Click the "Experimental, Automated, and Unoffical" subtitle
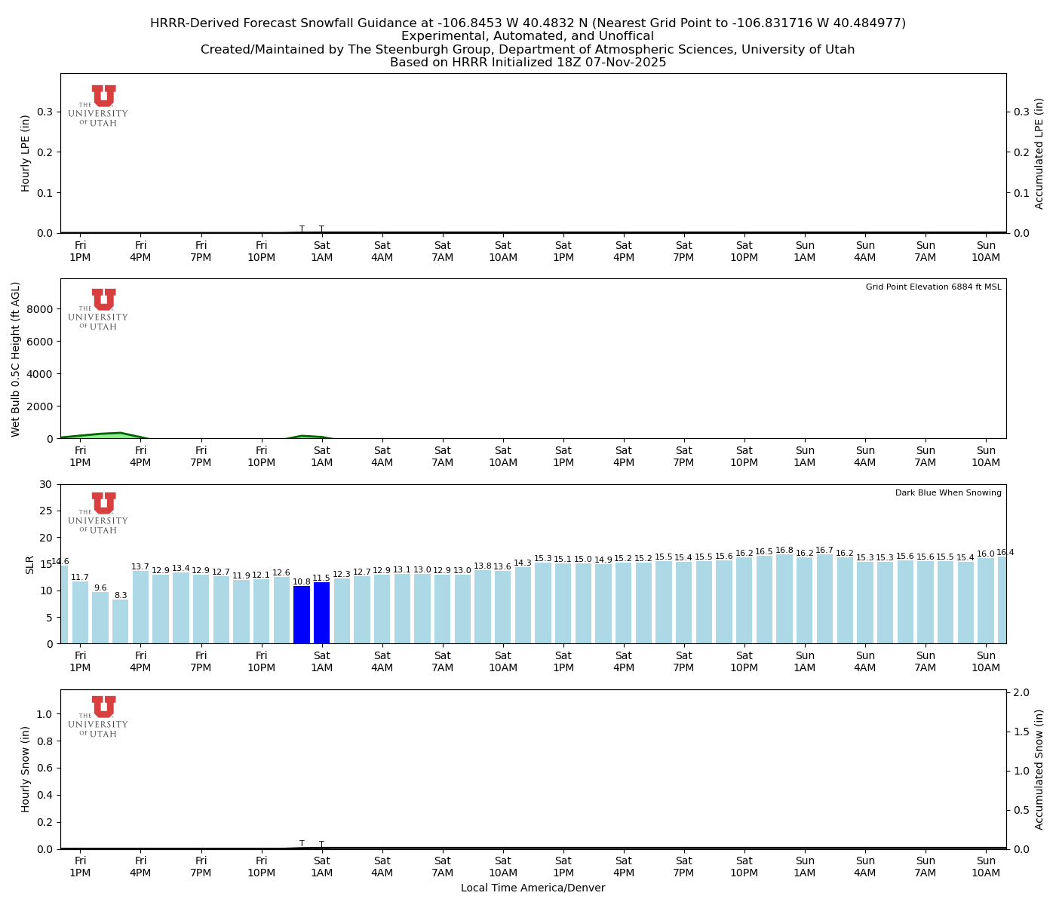1056x905 pixels. 528,36
